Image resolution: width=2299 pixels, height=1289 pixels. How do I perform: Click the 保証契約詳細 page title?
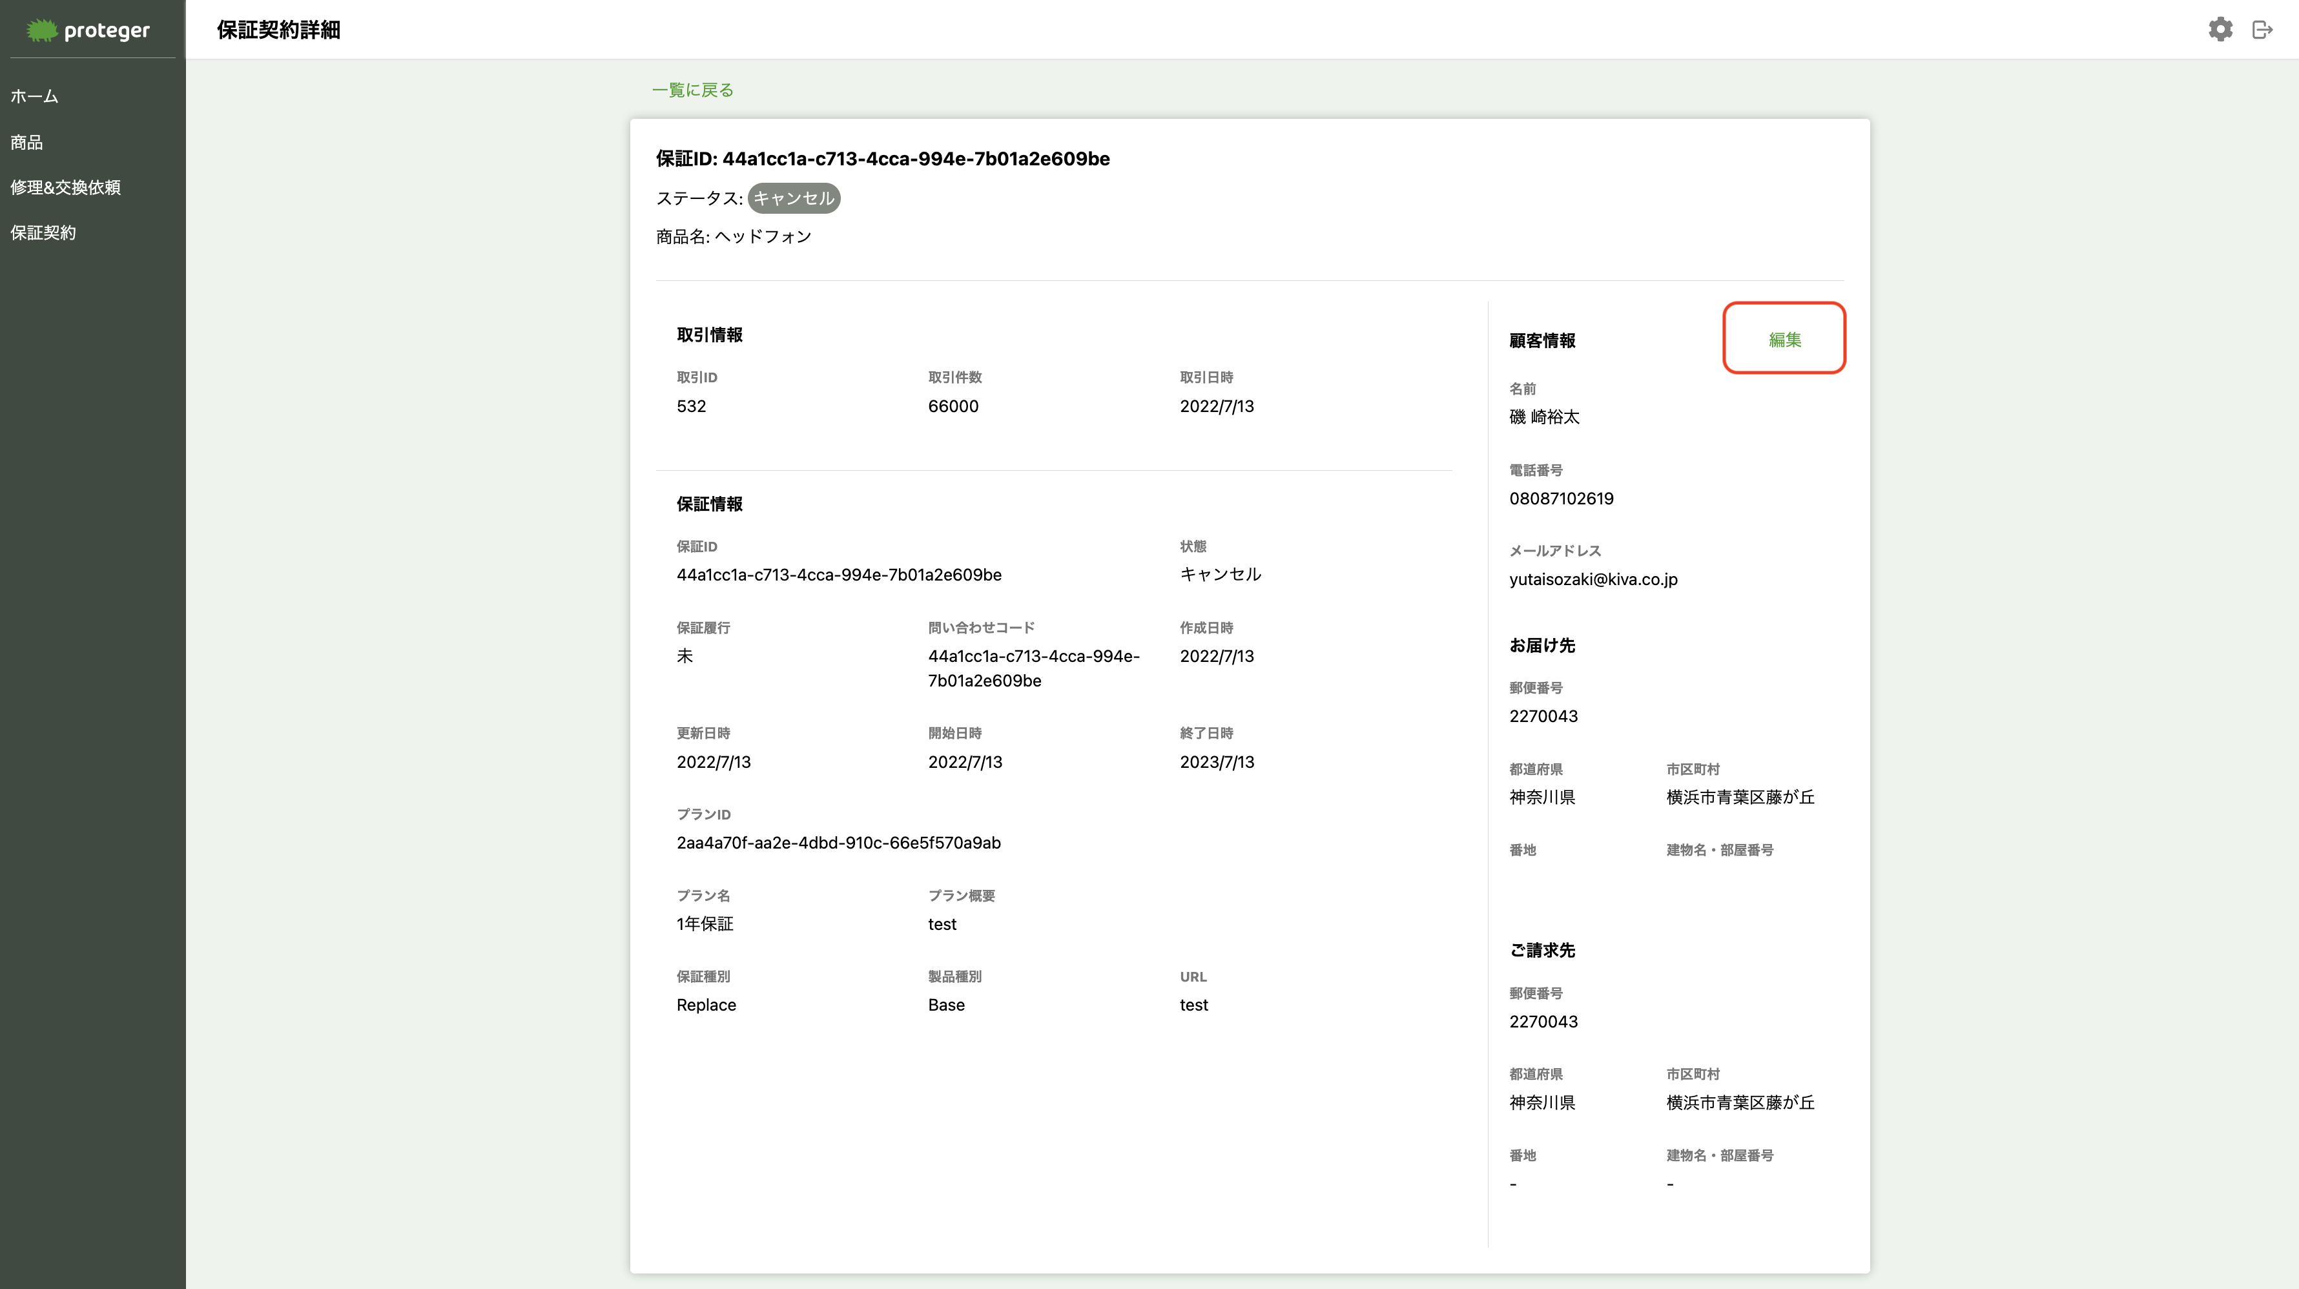click(x=278, y=30)
